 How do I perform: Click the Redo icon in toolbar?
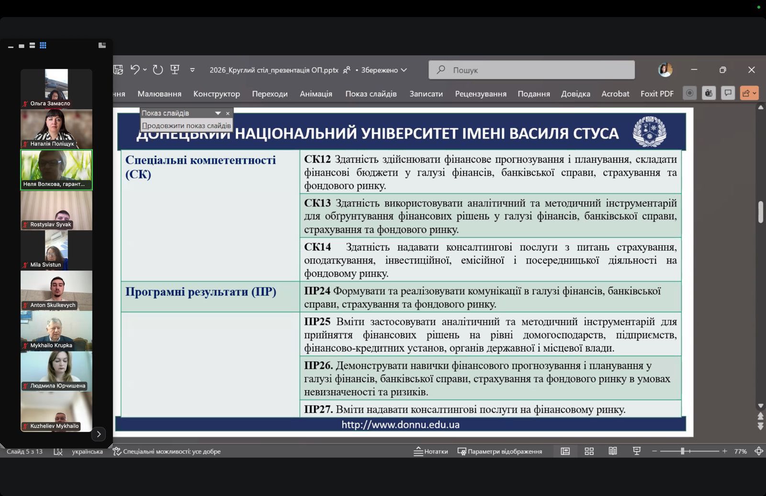(x=158, y=70)
